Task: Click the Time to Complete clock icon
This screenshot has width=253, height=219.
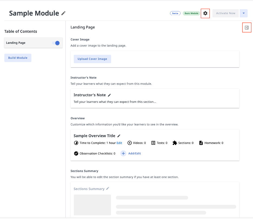Action: (76, 143)
